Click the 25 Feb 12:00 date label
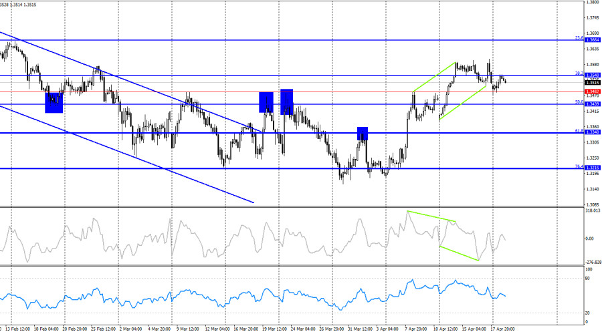 (x=103, y=329)
